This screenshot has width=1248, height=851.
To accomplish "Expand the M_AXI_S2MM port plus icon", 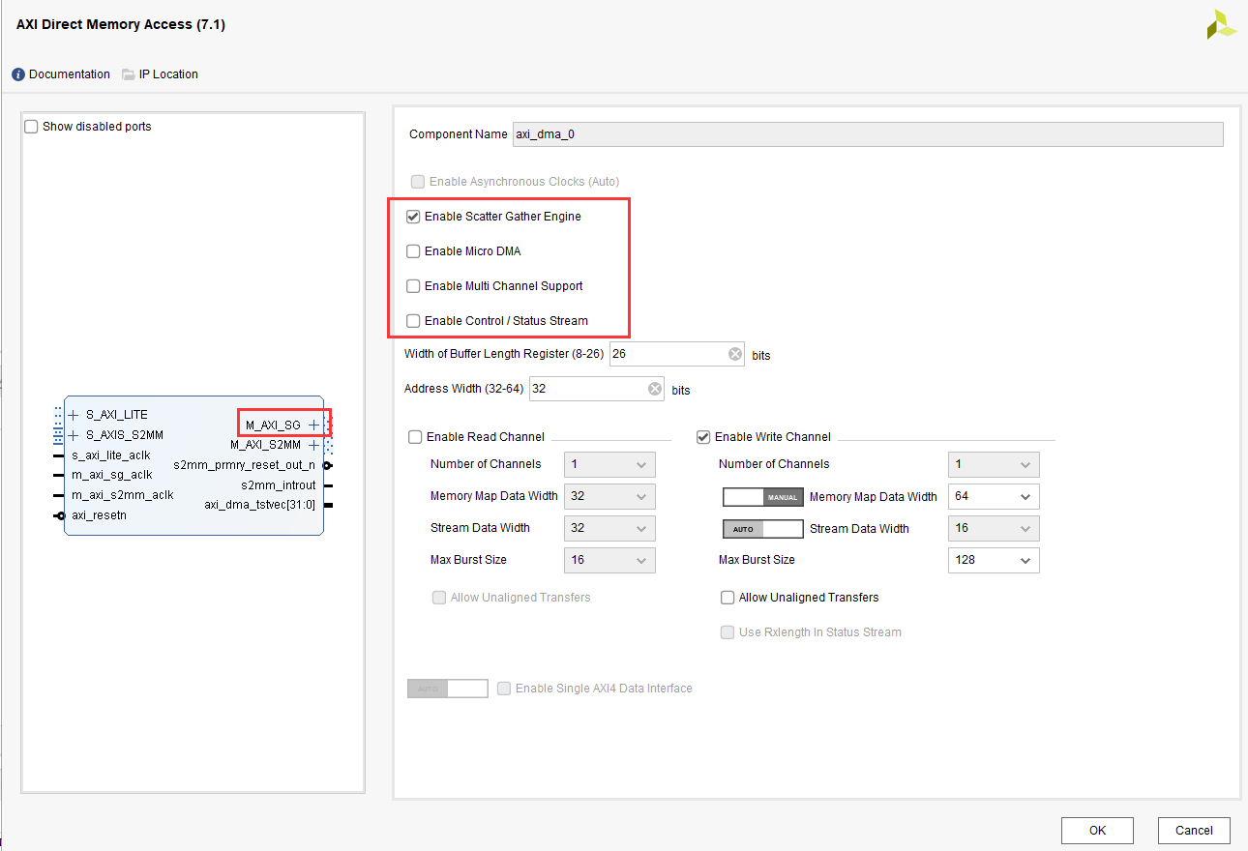I will click(313, 445).
